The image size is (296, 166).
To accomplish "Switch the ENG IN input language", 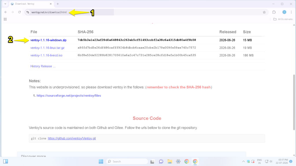I will pos(259,161).
